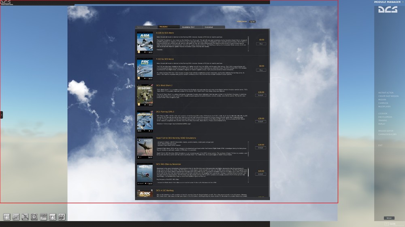Open the Installed tab
Screen dimensions: 405x227
click(213, 27)
